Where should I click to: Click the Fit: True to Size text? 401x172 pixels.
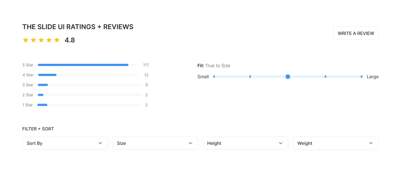[x=214, y=66]
